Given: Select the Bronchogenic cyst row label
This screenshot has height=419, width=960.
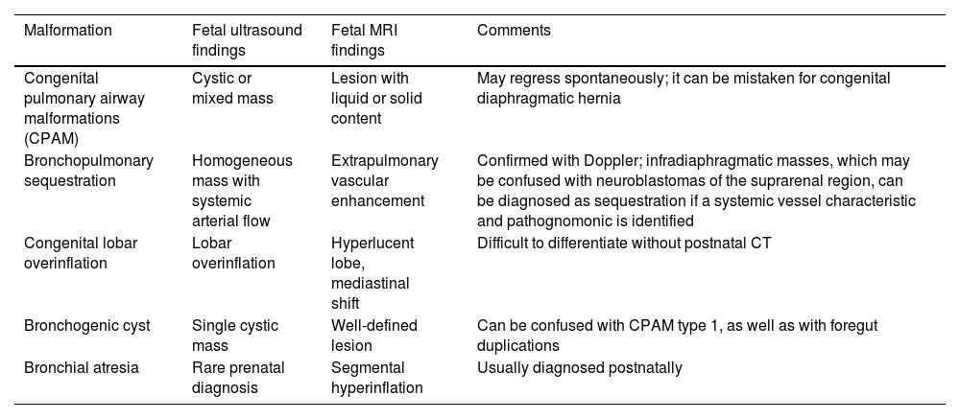Looking at the screenshot, I should [87, 326].
